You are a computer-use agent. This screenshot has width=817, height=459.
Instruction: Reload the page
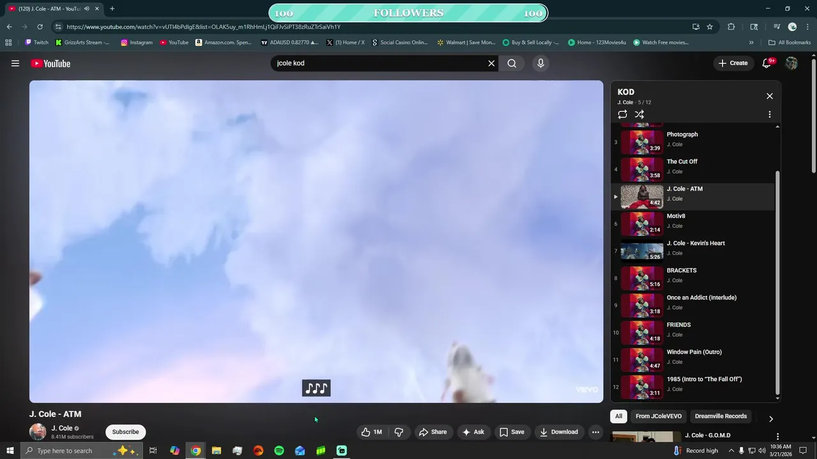click(40, 27)
